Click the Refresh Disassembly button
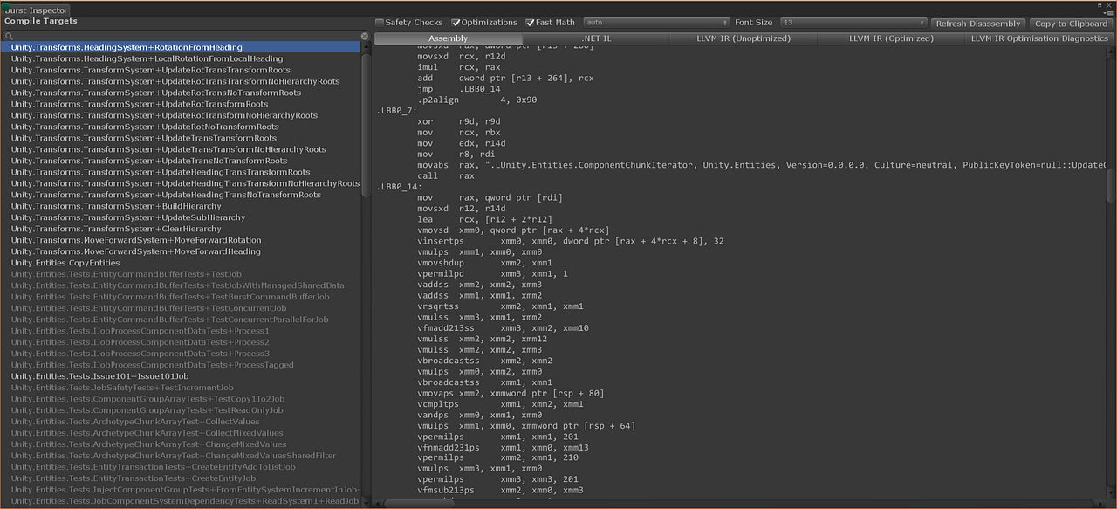Image resolution: width=1117 pixels, height=509 pixels. (977, 23)
